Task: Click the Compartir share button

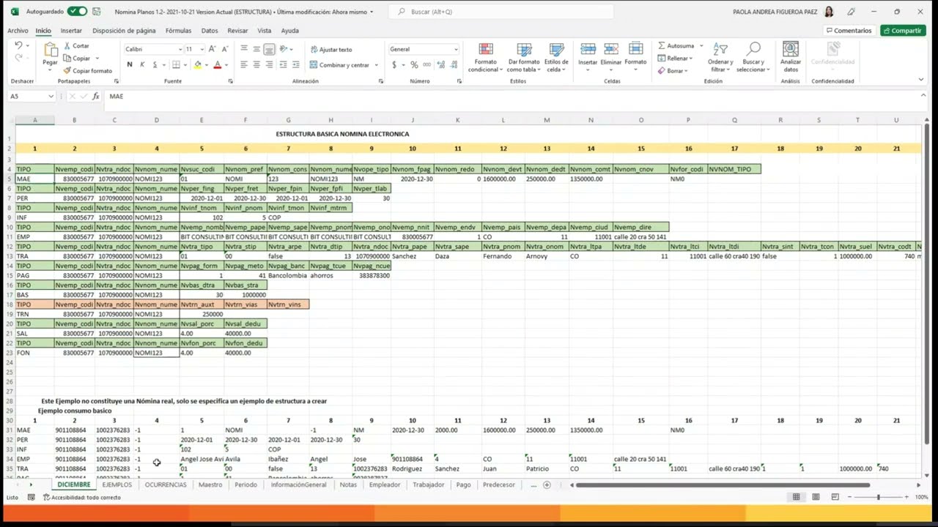Action: [x=903, y=31]
